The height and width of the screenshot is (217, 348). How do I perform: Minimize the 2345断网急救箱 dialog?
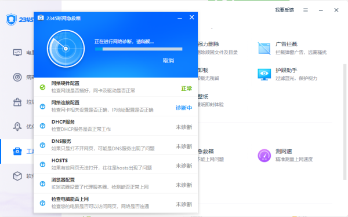click(x=180, y=18)
